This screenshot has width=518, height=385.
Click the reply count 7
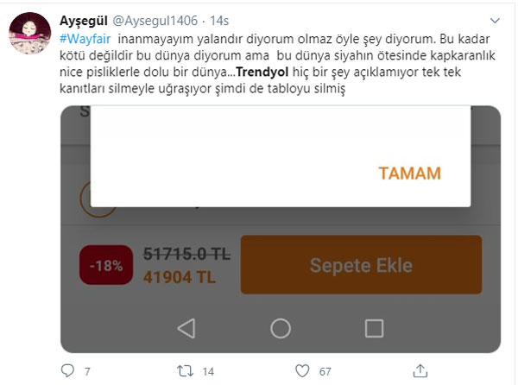pyautogui.click(x=87, y=371)
